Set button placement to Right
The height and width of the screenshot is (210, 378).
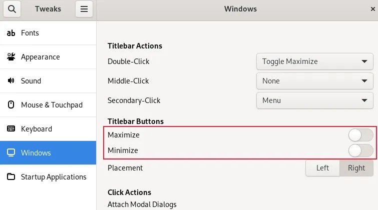[356, 168]
